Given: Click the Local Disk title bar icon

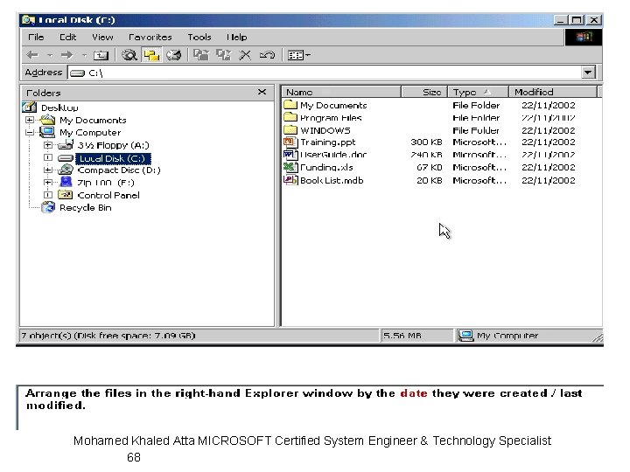Looking at the screenshot, I should pyautogui.click(x=28, y=19).
